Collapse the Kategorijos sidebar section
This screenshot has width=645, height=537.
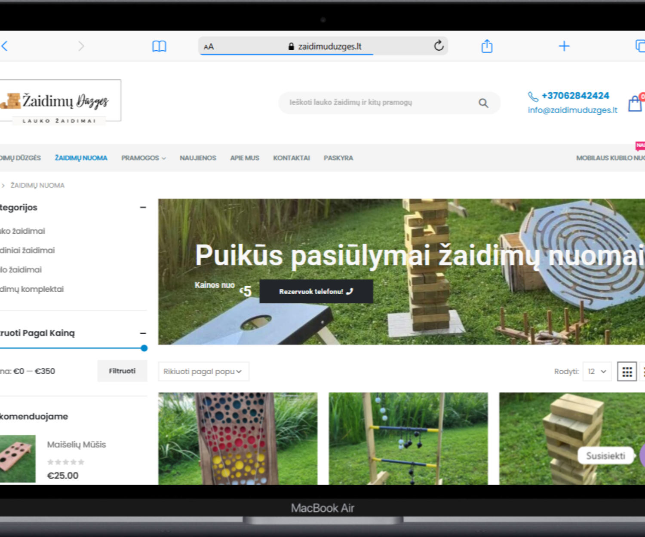click(143, 207)
